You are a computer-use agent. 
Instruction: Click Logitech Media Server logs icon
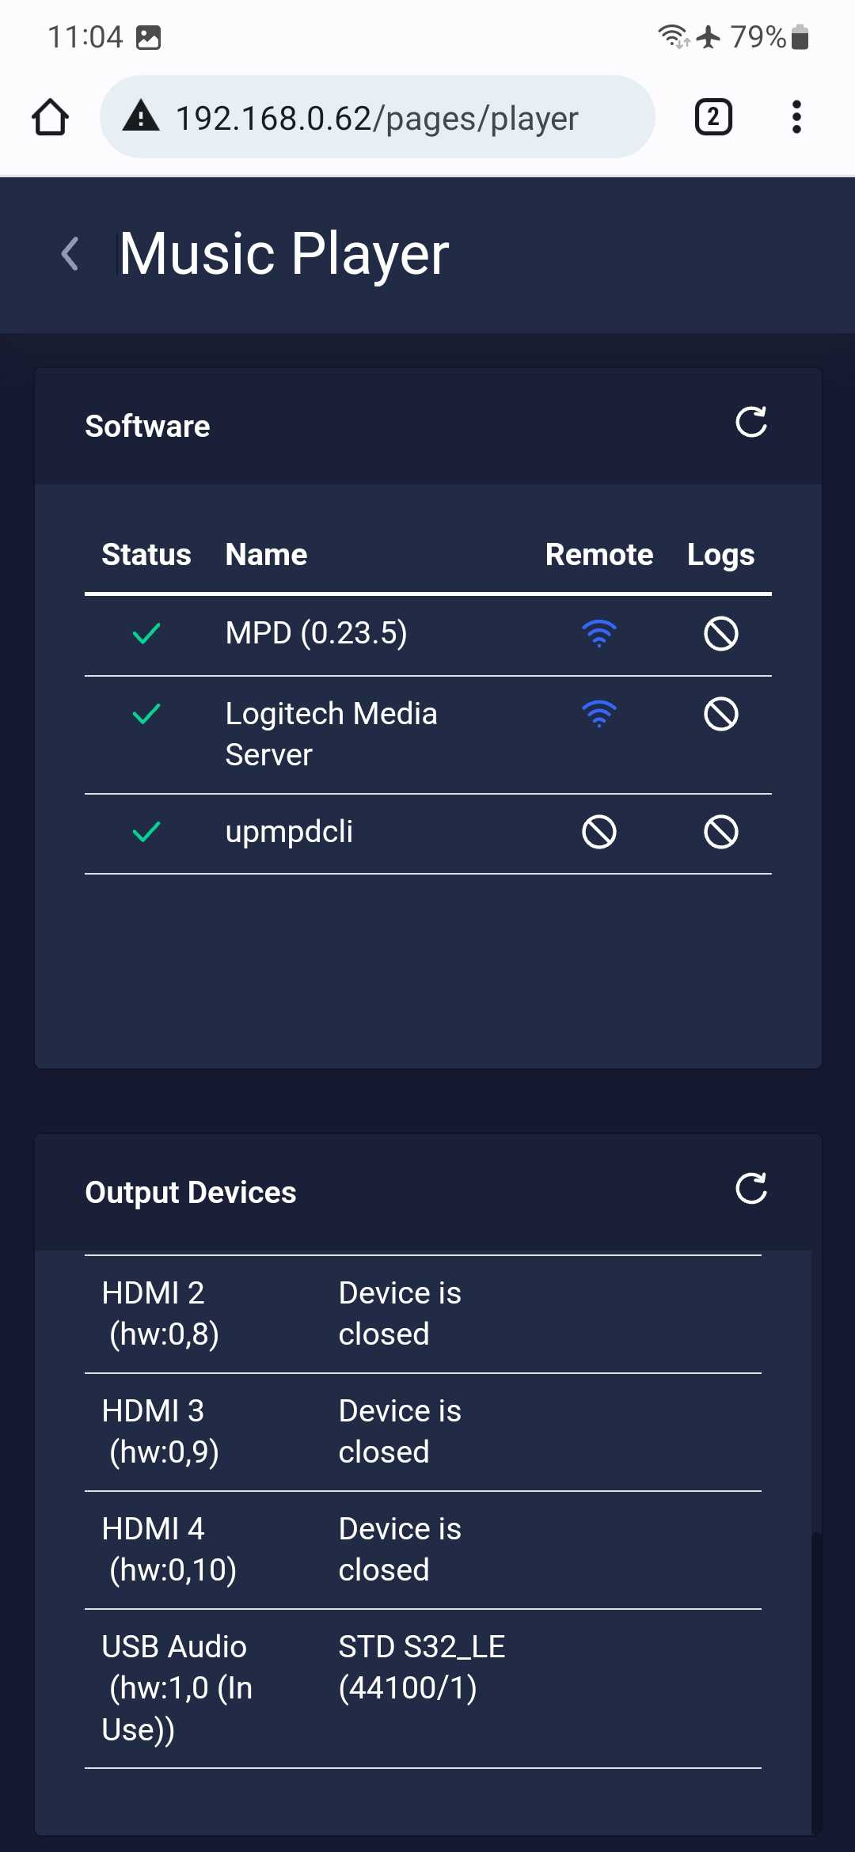tap(721, 715)
